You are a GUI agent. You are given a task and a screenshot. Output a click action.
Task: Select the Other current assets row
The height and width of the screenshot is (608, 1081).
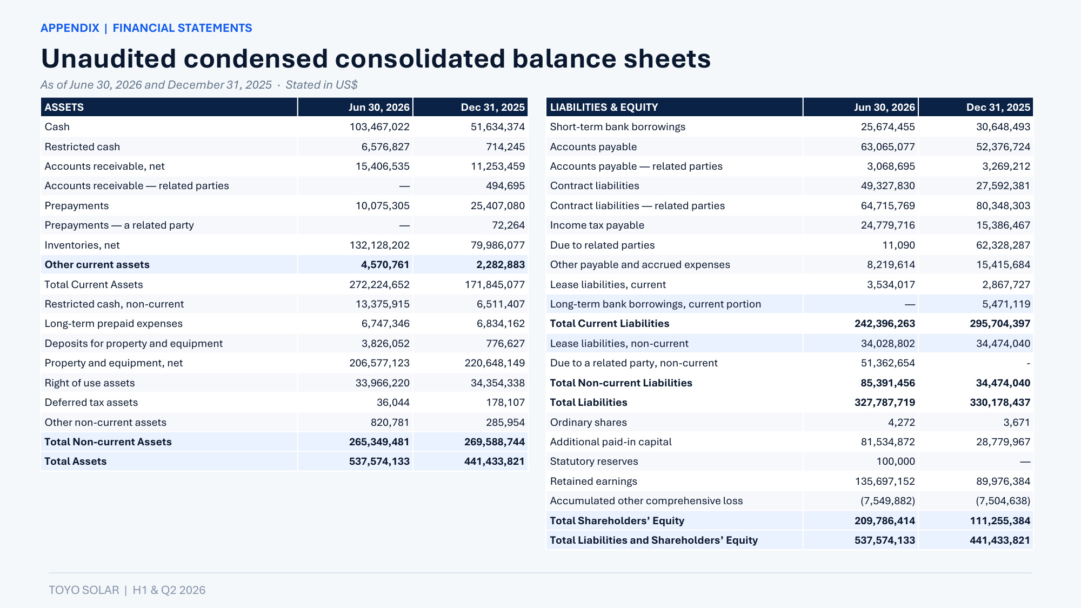tap(284, 265)
